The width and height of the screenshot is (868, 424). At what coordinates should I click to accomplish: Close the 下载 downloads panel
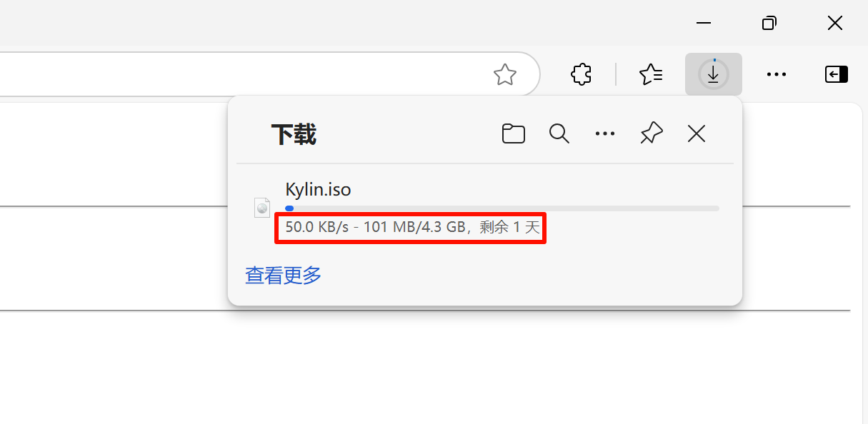(697, 133)
